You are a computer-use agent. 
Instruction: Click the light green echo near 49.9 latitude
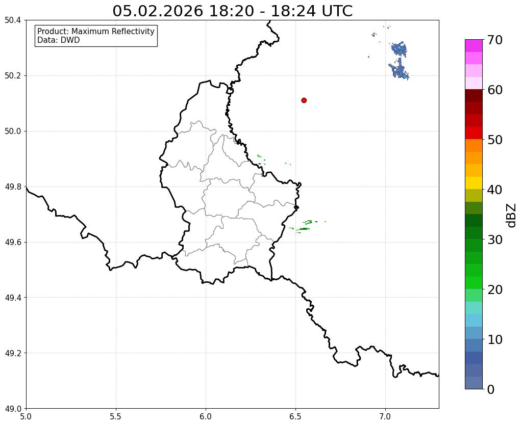click(x=259, y=156)
